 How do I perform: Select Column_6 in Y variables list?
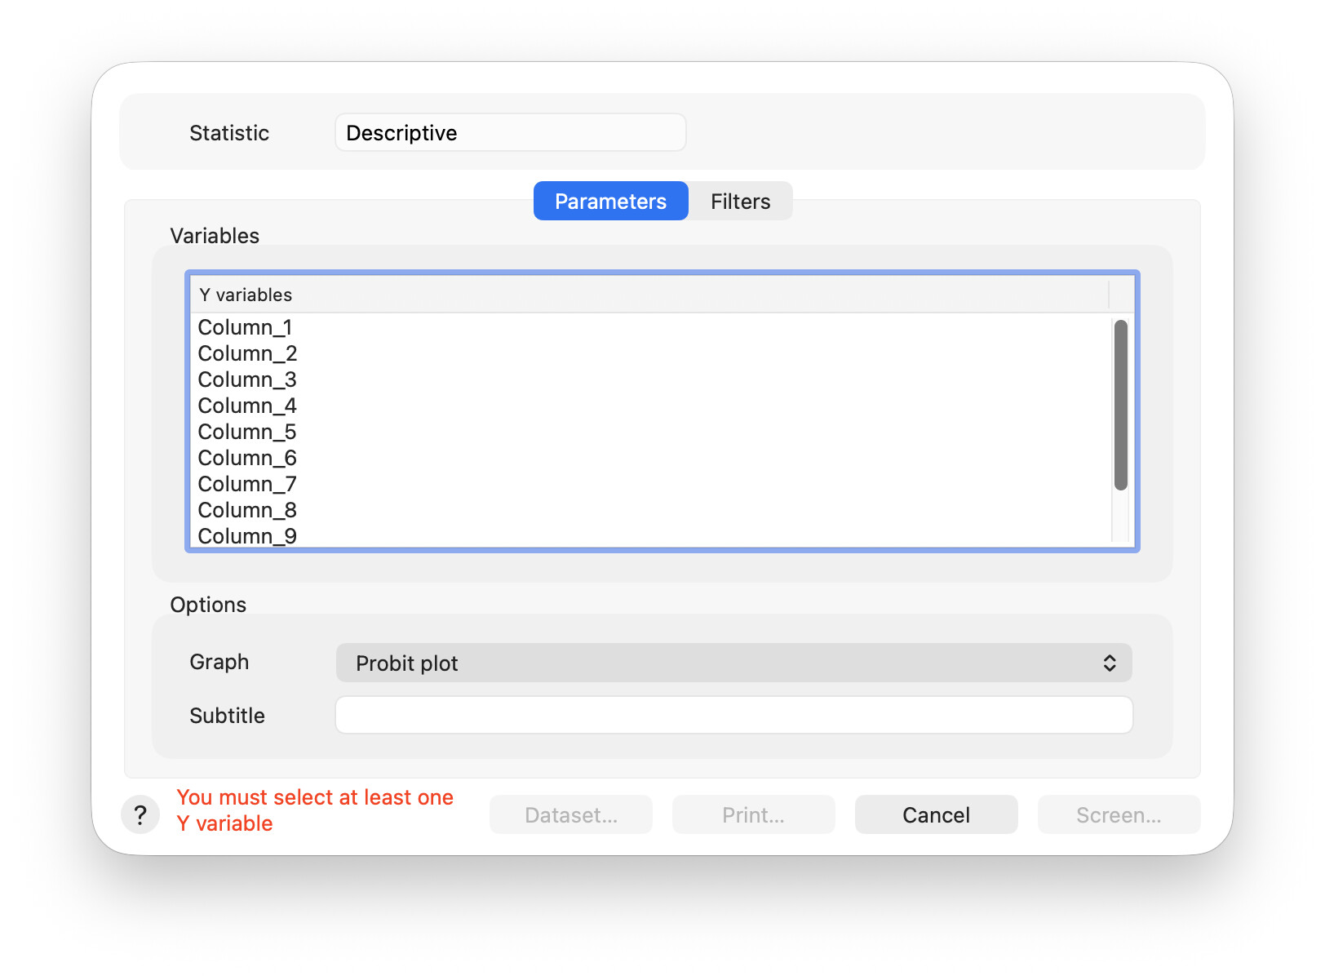tap(651, 458)
